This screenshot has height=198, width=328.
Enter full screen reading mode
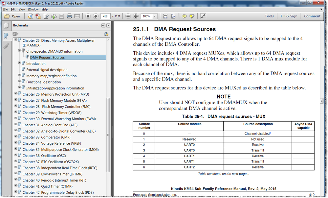click(203, 16)
